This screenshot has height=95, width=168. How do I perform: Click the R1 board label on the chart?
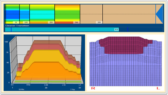(x=12, y=85)
